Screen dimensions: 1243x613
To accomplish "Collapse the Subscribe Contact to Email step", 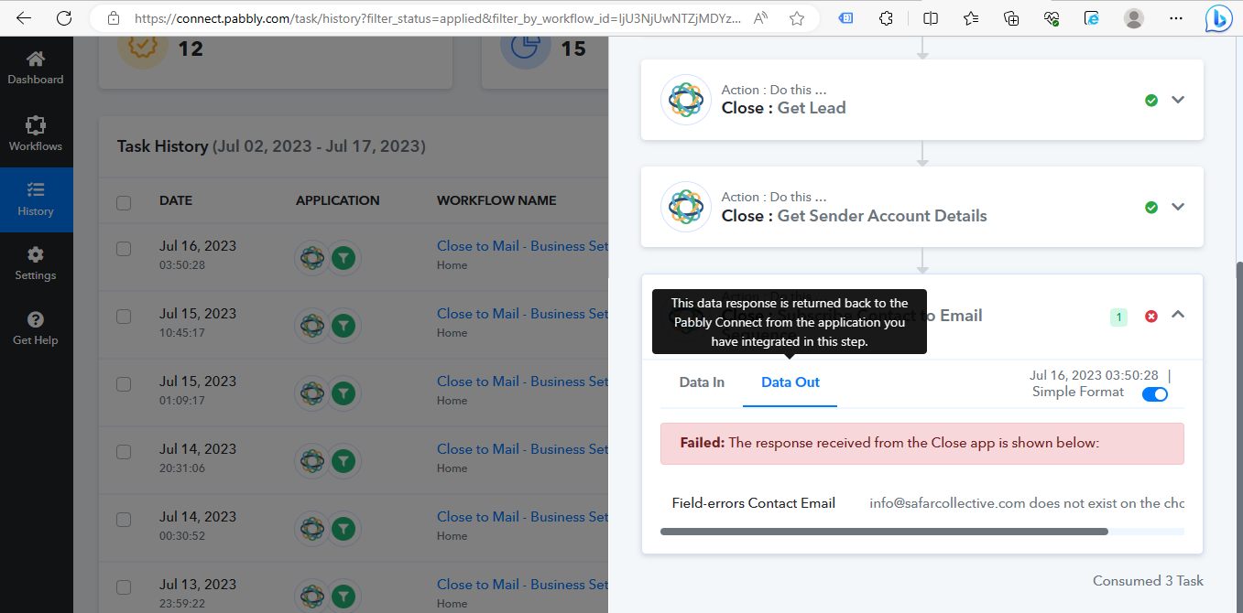I will coord(1178,315).
